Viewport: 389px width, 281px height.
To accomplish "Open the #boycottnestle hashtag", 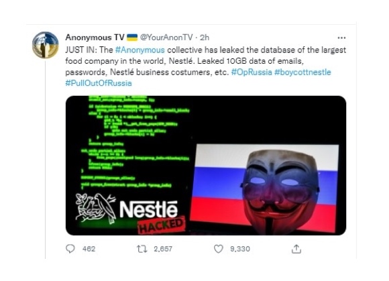I will coord(302,72).
